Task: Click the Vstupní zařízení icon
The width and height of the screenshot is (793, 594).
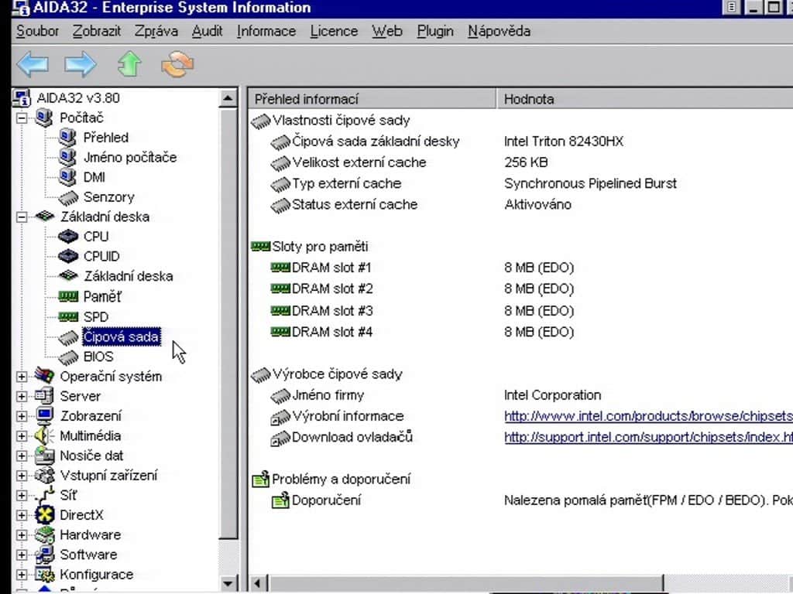Action: click(44, 475)
